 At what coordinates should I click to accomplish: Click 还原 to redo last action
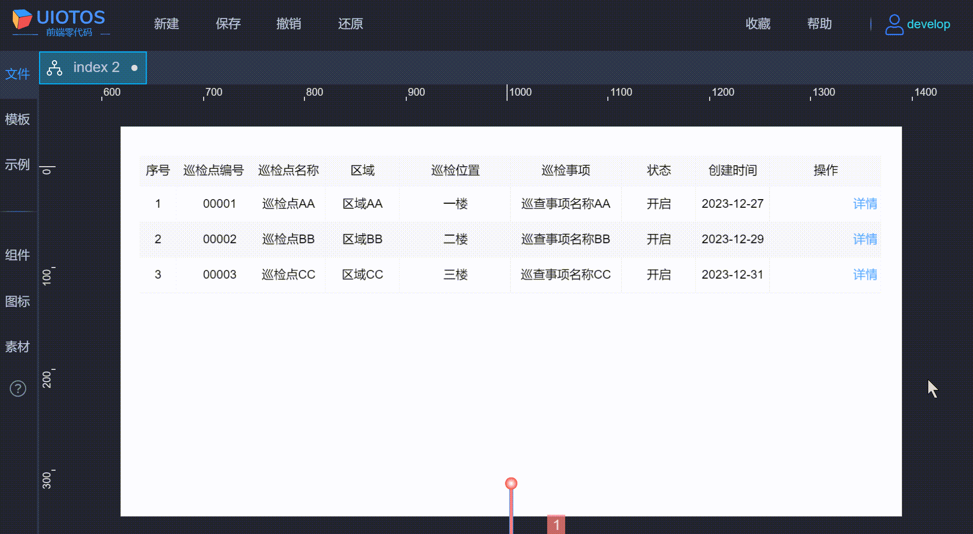(x=350, y=24)
